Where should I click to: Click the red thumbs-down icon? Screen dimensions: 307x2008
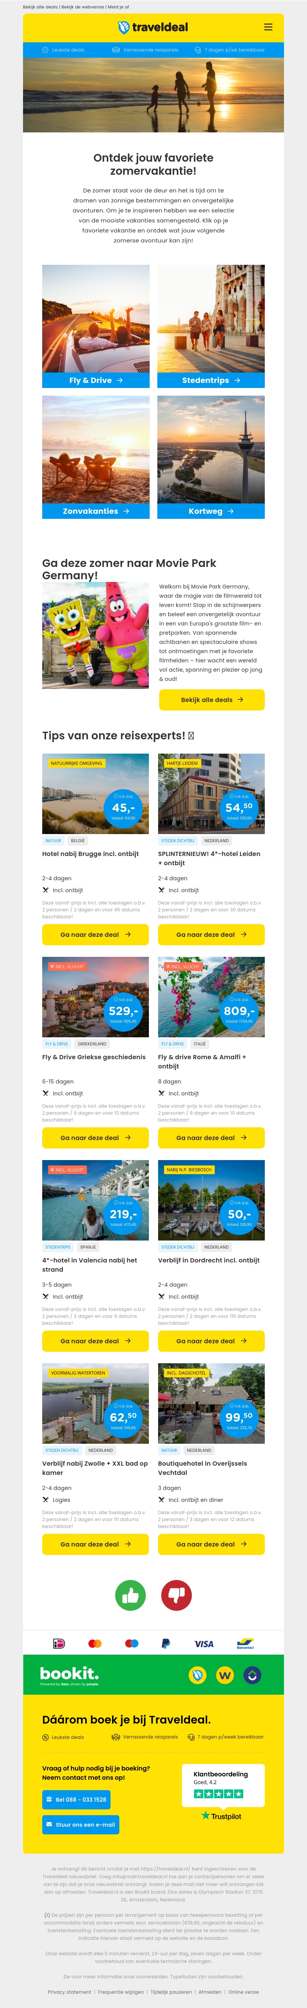(x=177, y=1595)
